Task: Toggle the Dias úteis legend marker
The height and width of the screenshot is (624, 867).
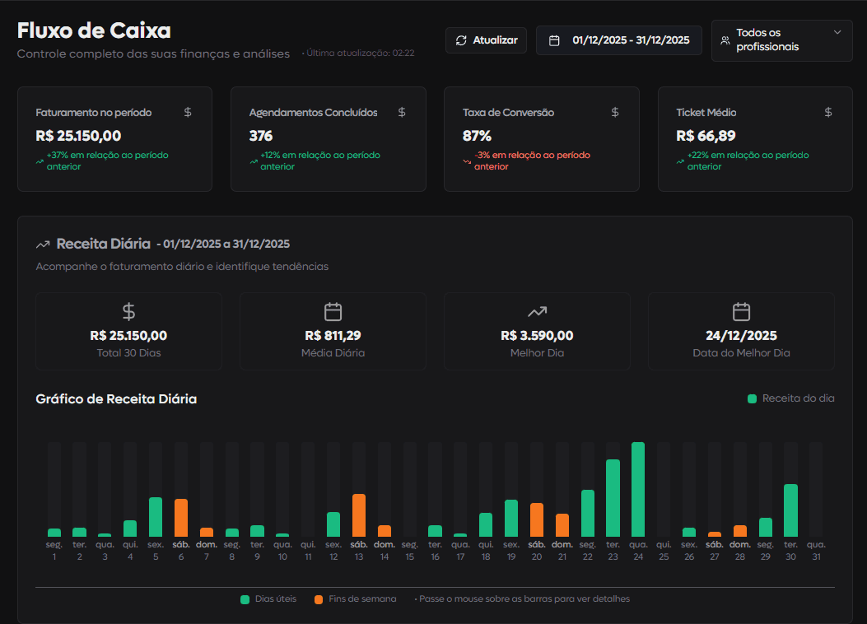Action: [243, 598]
